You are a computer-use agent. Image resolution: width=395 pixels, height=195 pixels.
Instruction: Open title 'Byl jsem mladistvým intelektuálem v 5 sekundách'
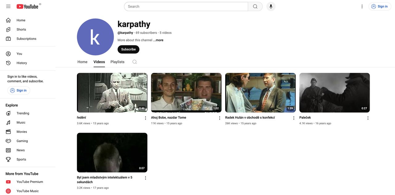[105, 180]
